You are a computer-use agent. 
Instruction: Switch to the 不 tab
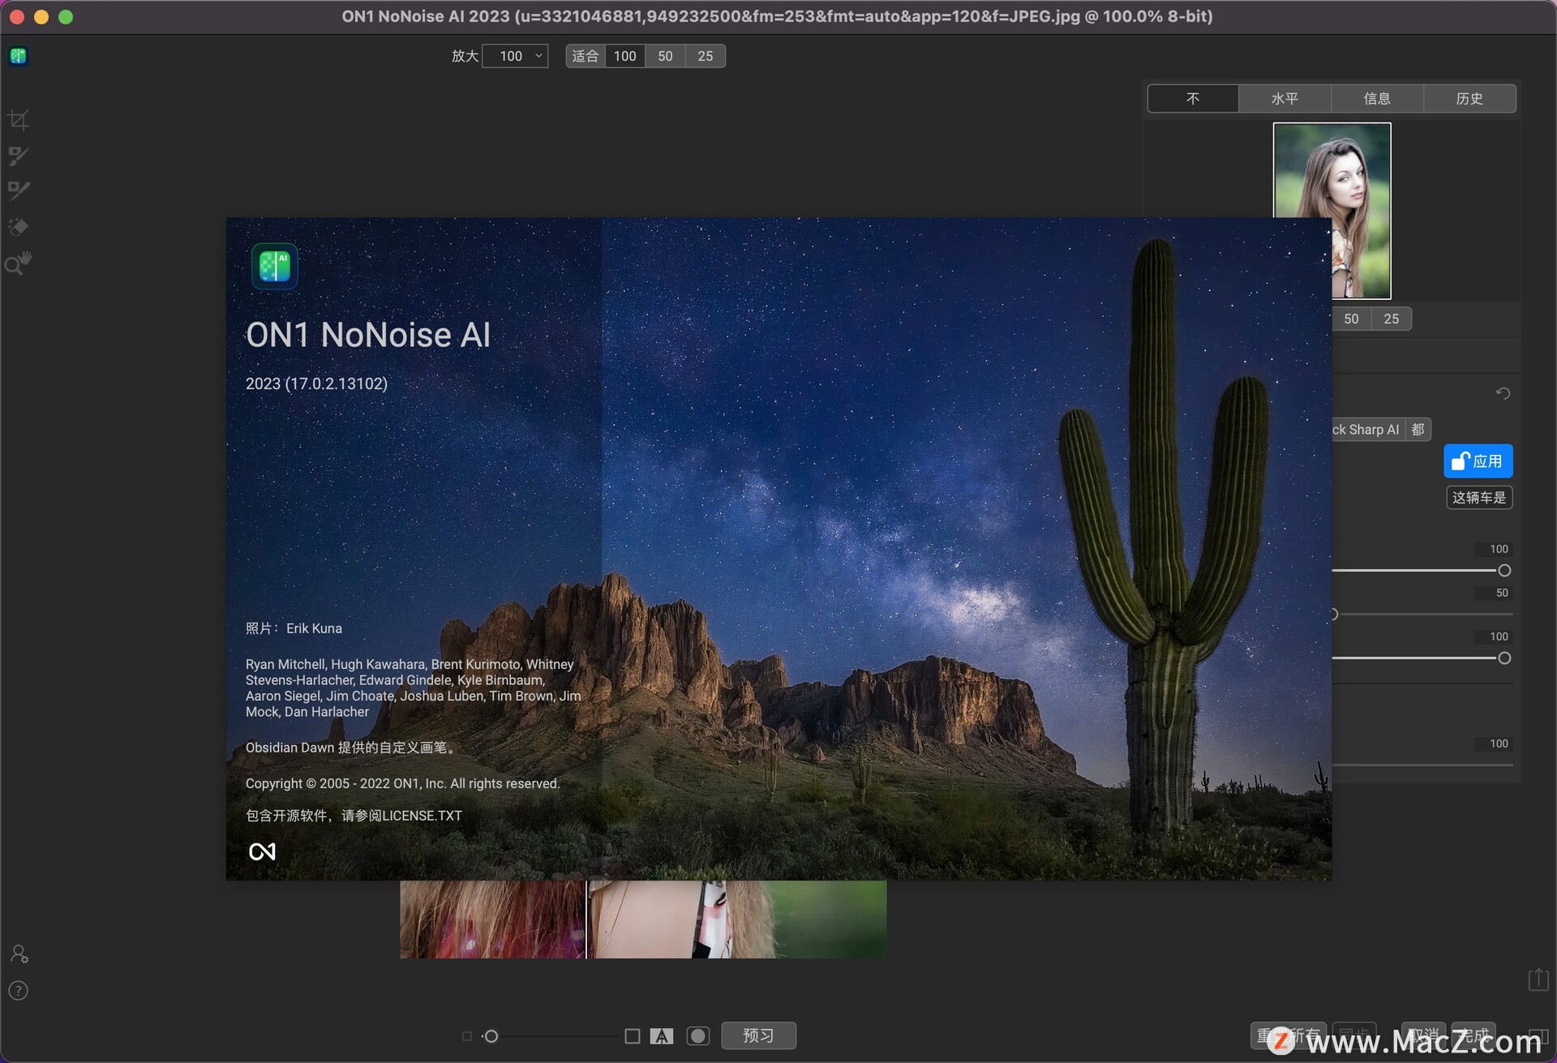point(1193,99)
